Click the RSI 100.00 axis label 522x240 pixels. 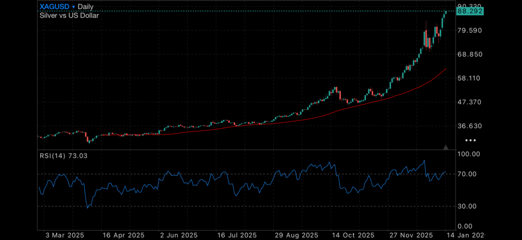[x=469, y=154]
